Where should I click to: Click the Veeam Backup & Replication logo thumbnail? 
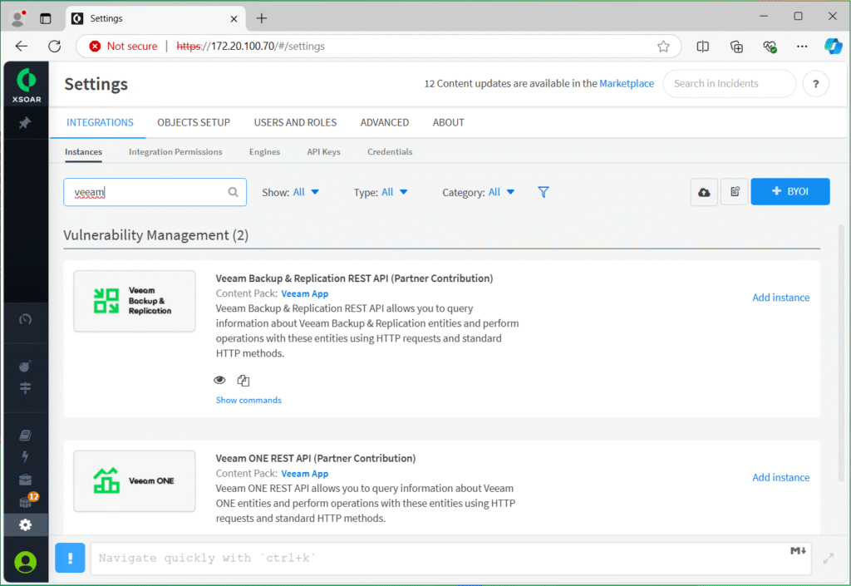coord(135,301)
